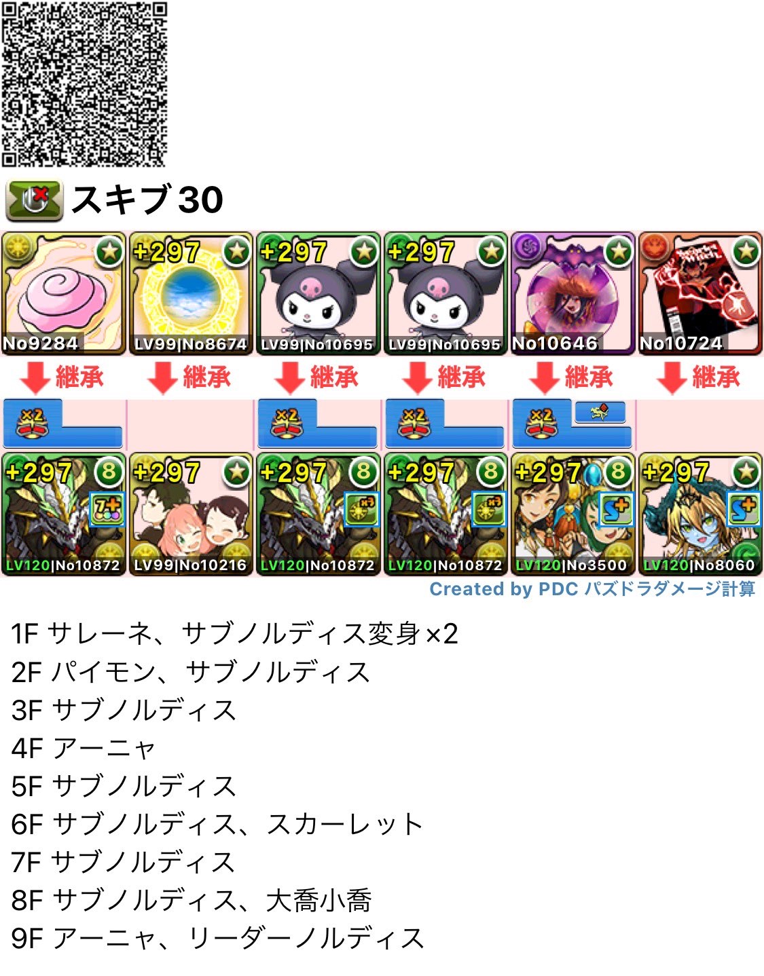Select the leader dragon card No10872

pos(64,514)
